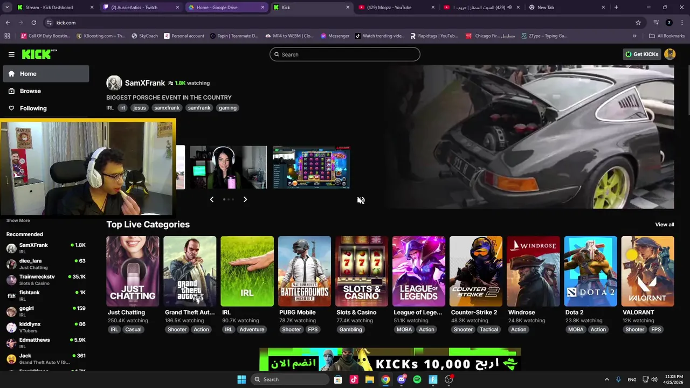Select Browse in the Kick sidebar
Image resolution: width=690 pixels, height=388 pixels.
click(x=46, y=91)
